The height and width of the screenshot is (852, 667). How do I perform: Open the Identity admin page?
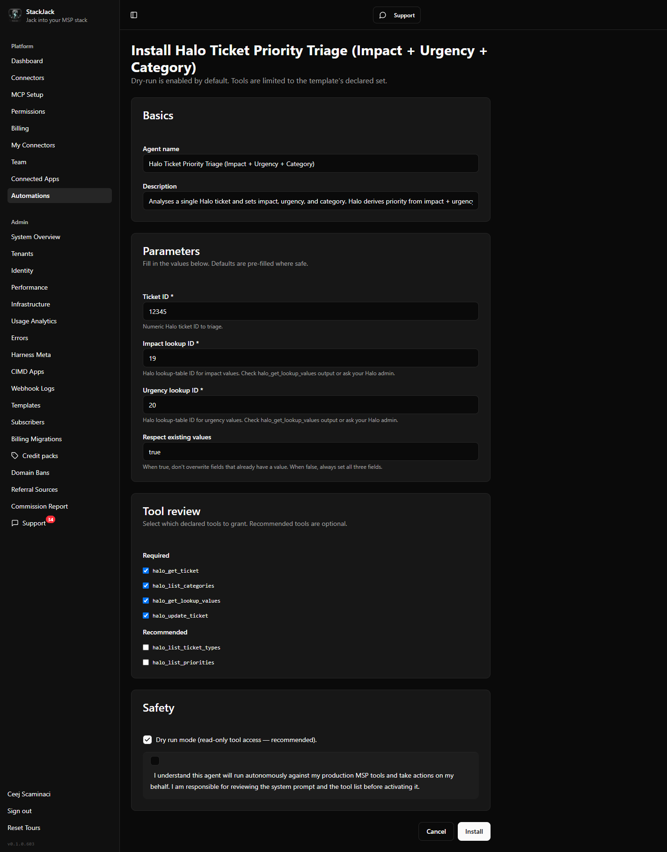(x=59, y=270)
